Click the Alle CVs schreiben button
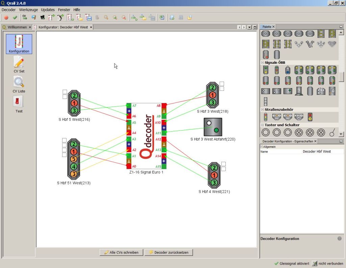Viewport: 346px width, 268px height. 121,252
